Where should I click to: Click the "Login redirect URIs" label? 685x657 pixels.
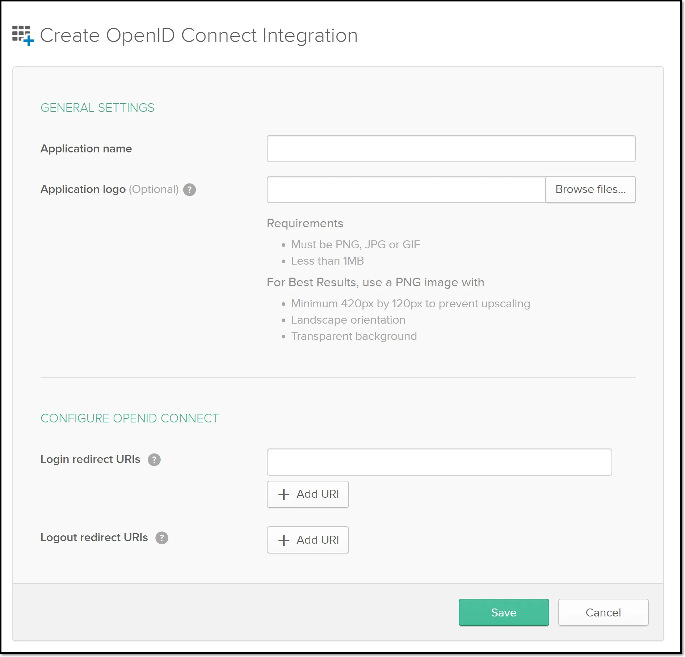pos(90,459)
